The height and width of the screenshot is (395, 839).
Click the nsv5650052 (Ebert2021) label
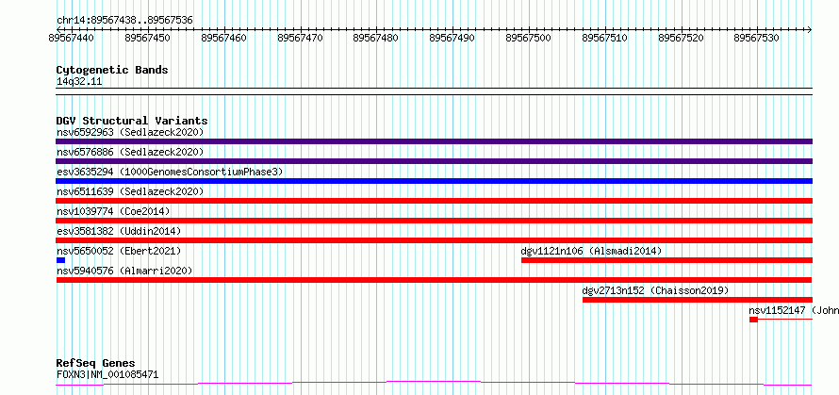coord(119,251)
